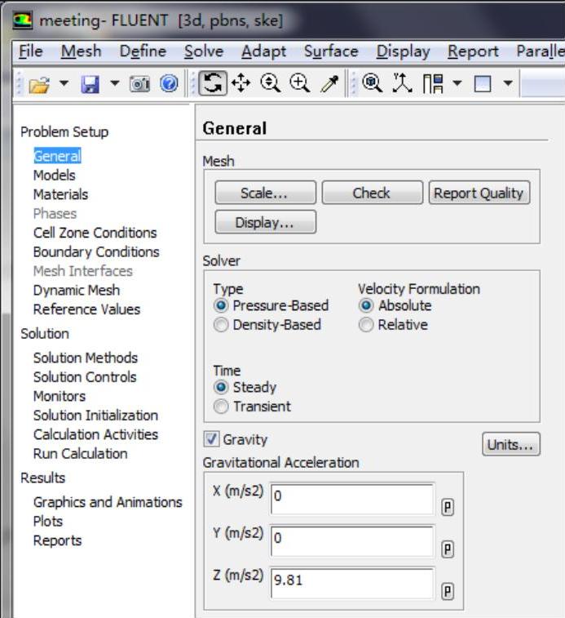This screenshot has width=565, height=618.
Task: Click the Display... mesh button
Action: 265,222
